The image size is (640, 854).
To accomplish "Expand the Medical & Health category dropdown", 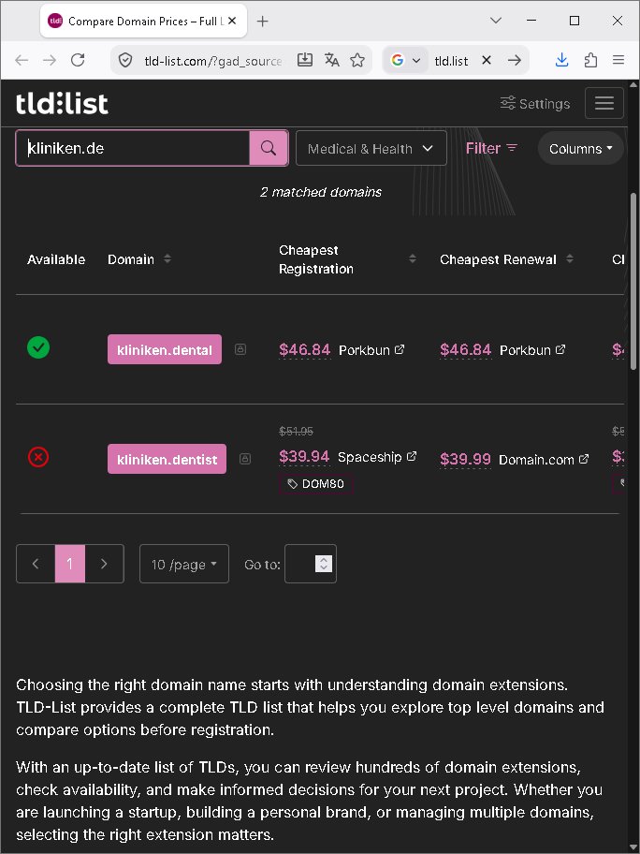I will tap(371, 148).
